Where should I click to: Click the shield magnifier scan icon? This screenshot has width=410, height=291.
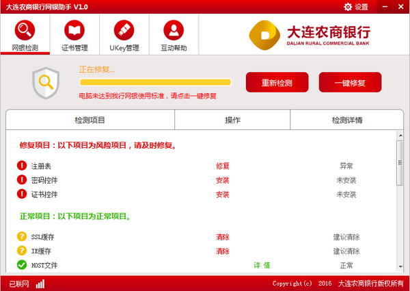[x=46, y=83]
